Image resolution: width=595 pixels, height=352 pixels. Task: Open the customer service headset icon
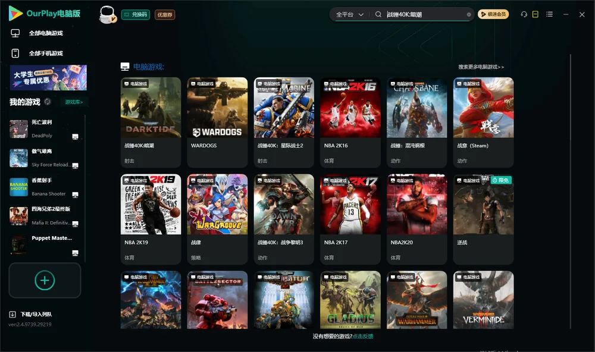(x=524, y=14)
